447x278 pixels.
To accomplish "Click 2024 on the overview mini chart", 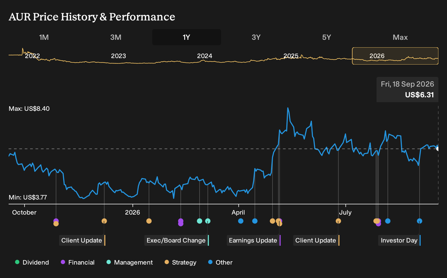I will [205, 56].
